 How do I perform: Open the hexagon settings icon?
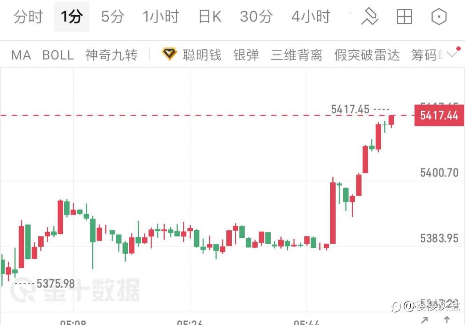point(438,17)
